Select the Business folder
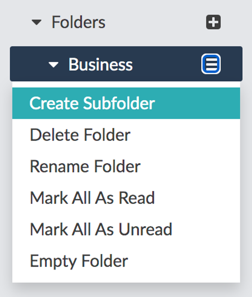The width and height of the screenshot is (252, 297). point(126,64)
